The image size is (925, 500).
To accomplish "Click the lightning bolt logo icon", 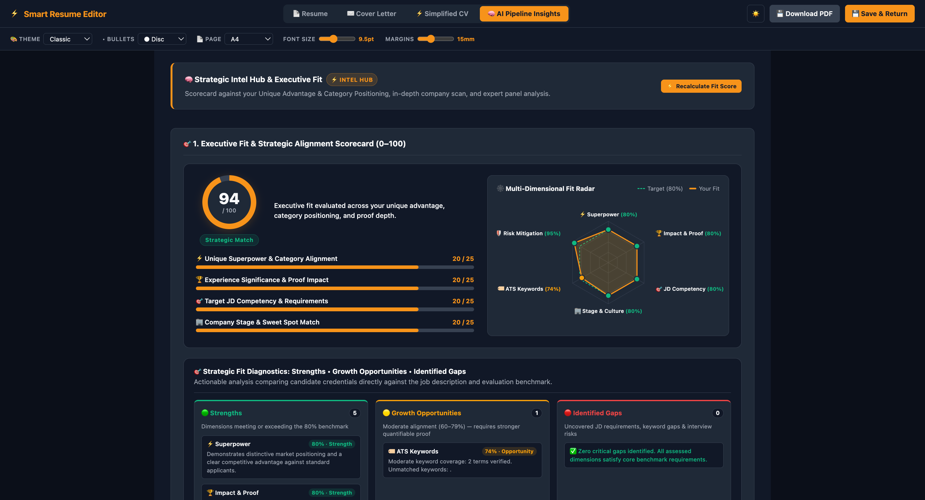I will [x=14, y=13].
